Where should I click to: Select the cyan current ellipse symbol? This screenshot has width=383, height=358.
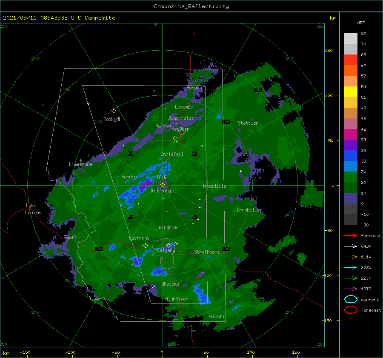[351, 299]
